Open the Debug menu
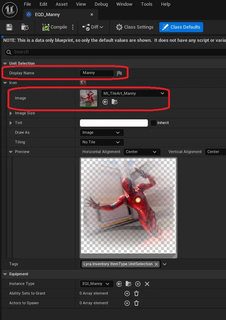Screen dimensions: 226x320 coord(101,4)
